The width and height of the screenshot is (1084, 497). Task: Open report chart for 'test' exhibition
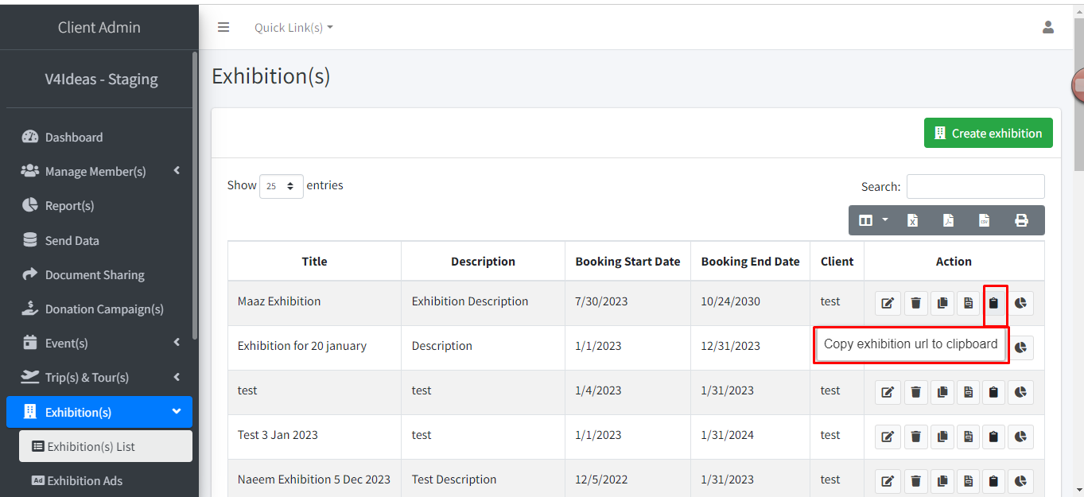tap(1020, 392)
